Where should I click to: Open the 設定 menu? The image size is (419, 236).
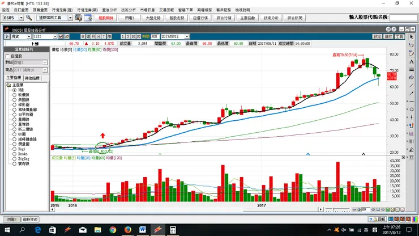click(x=6, y=10)
